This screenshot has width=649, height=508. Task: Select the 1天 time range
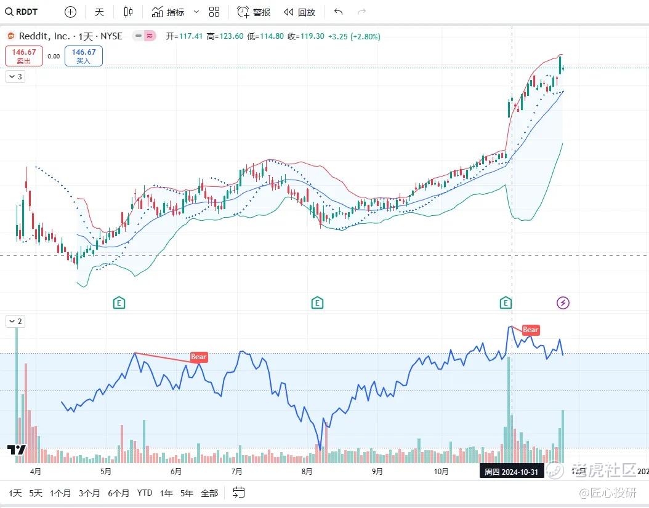tap(15, 493)
